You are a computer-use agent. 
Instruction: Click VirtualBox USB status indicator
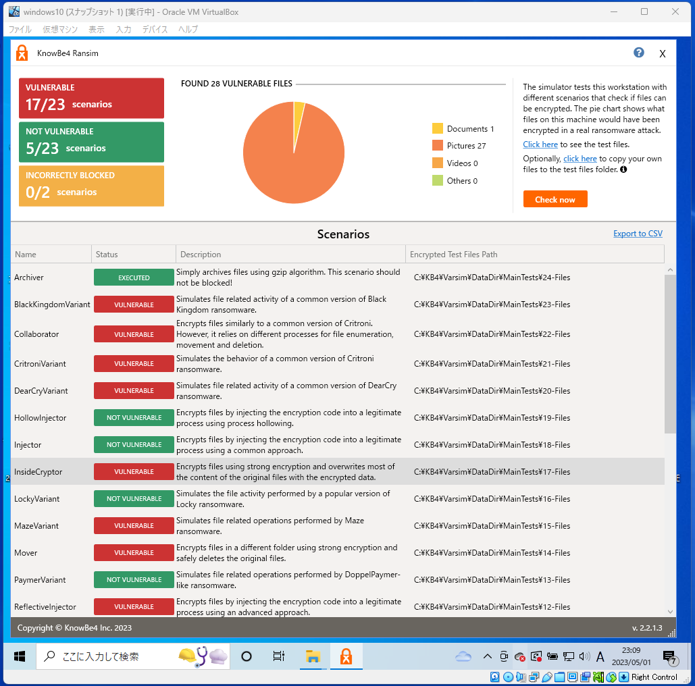547,677
